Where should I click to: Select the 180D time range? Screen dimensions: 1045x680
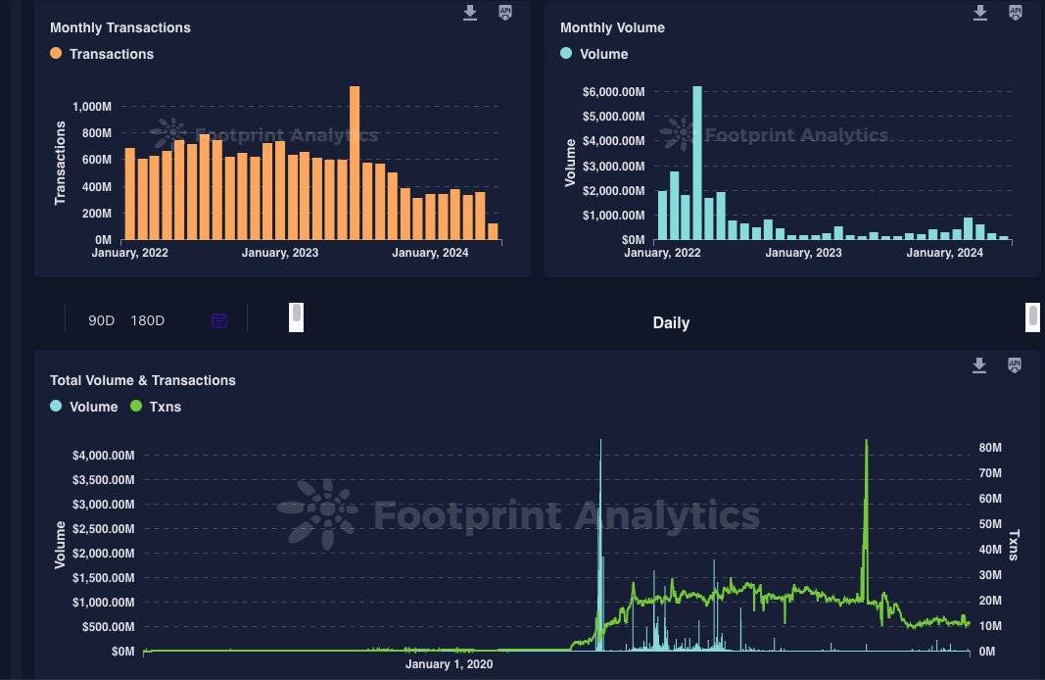[x=148, y=320]
